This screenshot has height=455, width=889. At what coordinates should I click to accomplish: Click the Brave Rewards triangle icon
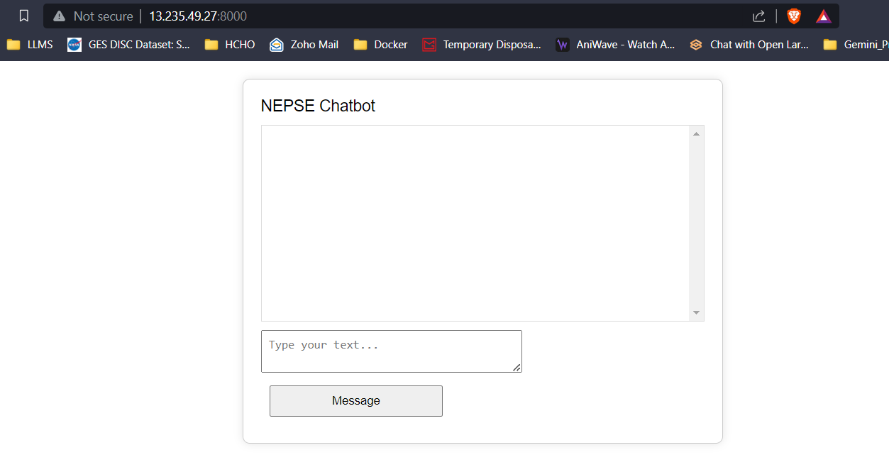(823, 16)
